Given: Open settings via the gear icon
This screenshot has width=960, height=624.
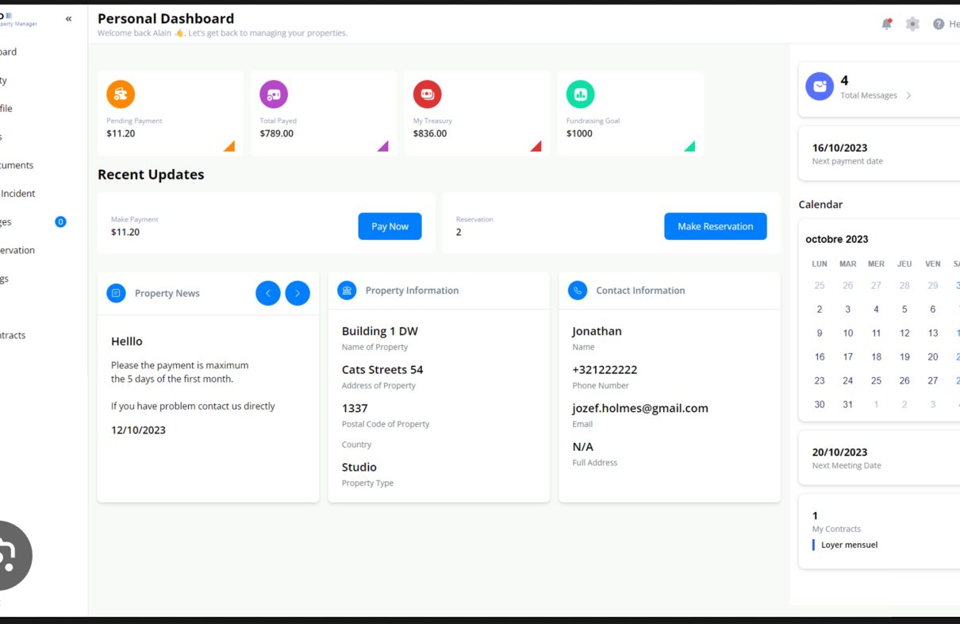Looking at the screenshot, I should pyautogui.click(x=912, y=24).
